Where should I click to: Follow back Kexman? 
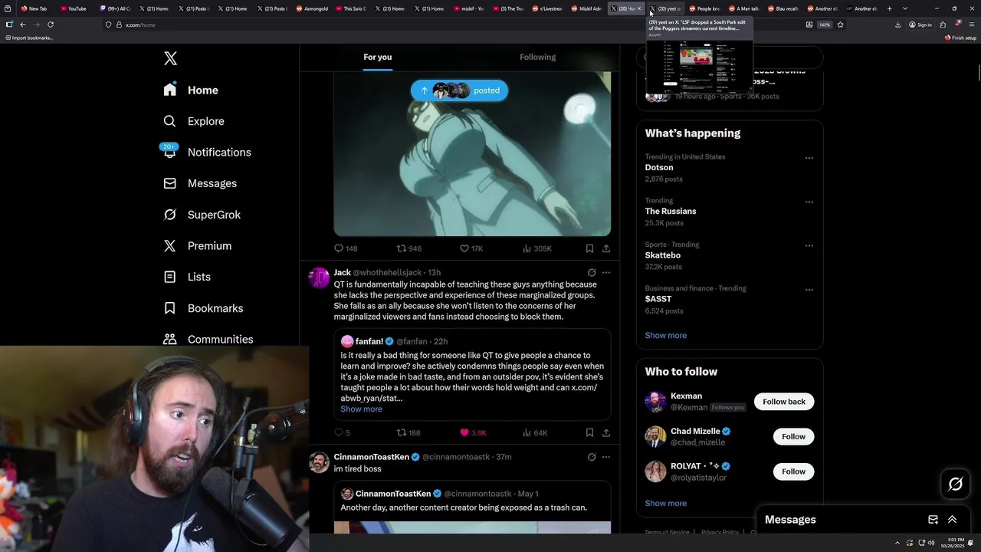pos(783,402)
